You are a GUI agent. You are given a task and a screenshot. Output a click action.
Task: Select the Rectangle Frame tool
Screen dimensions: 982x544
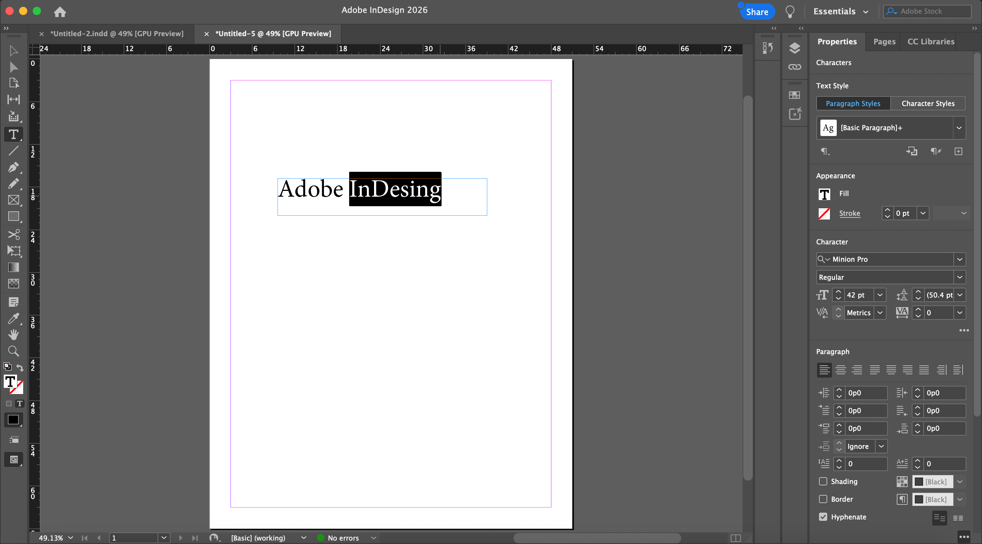click(14, 200)
